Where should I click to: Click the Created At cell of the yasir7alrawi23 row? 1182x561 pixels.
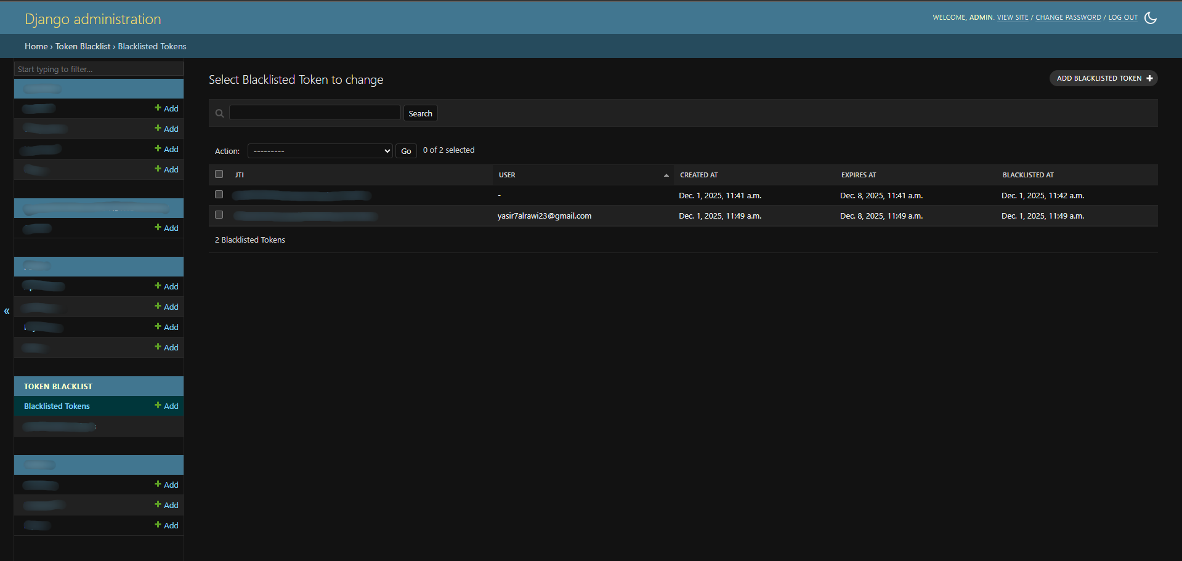720,216
